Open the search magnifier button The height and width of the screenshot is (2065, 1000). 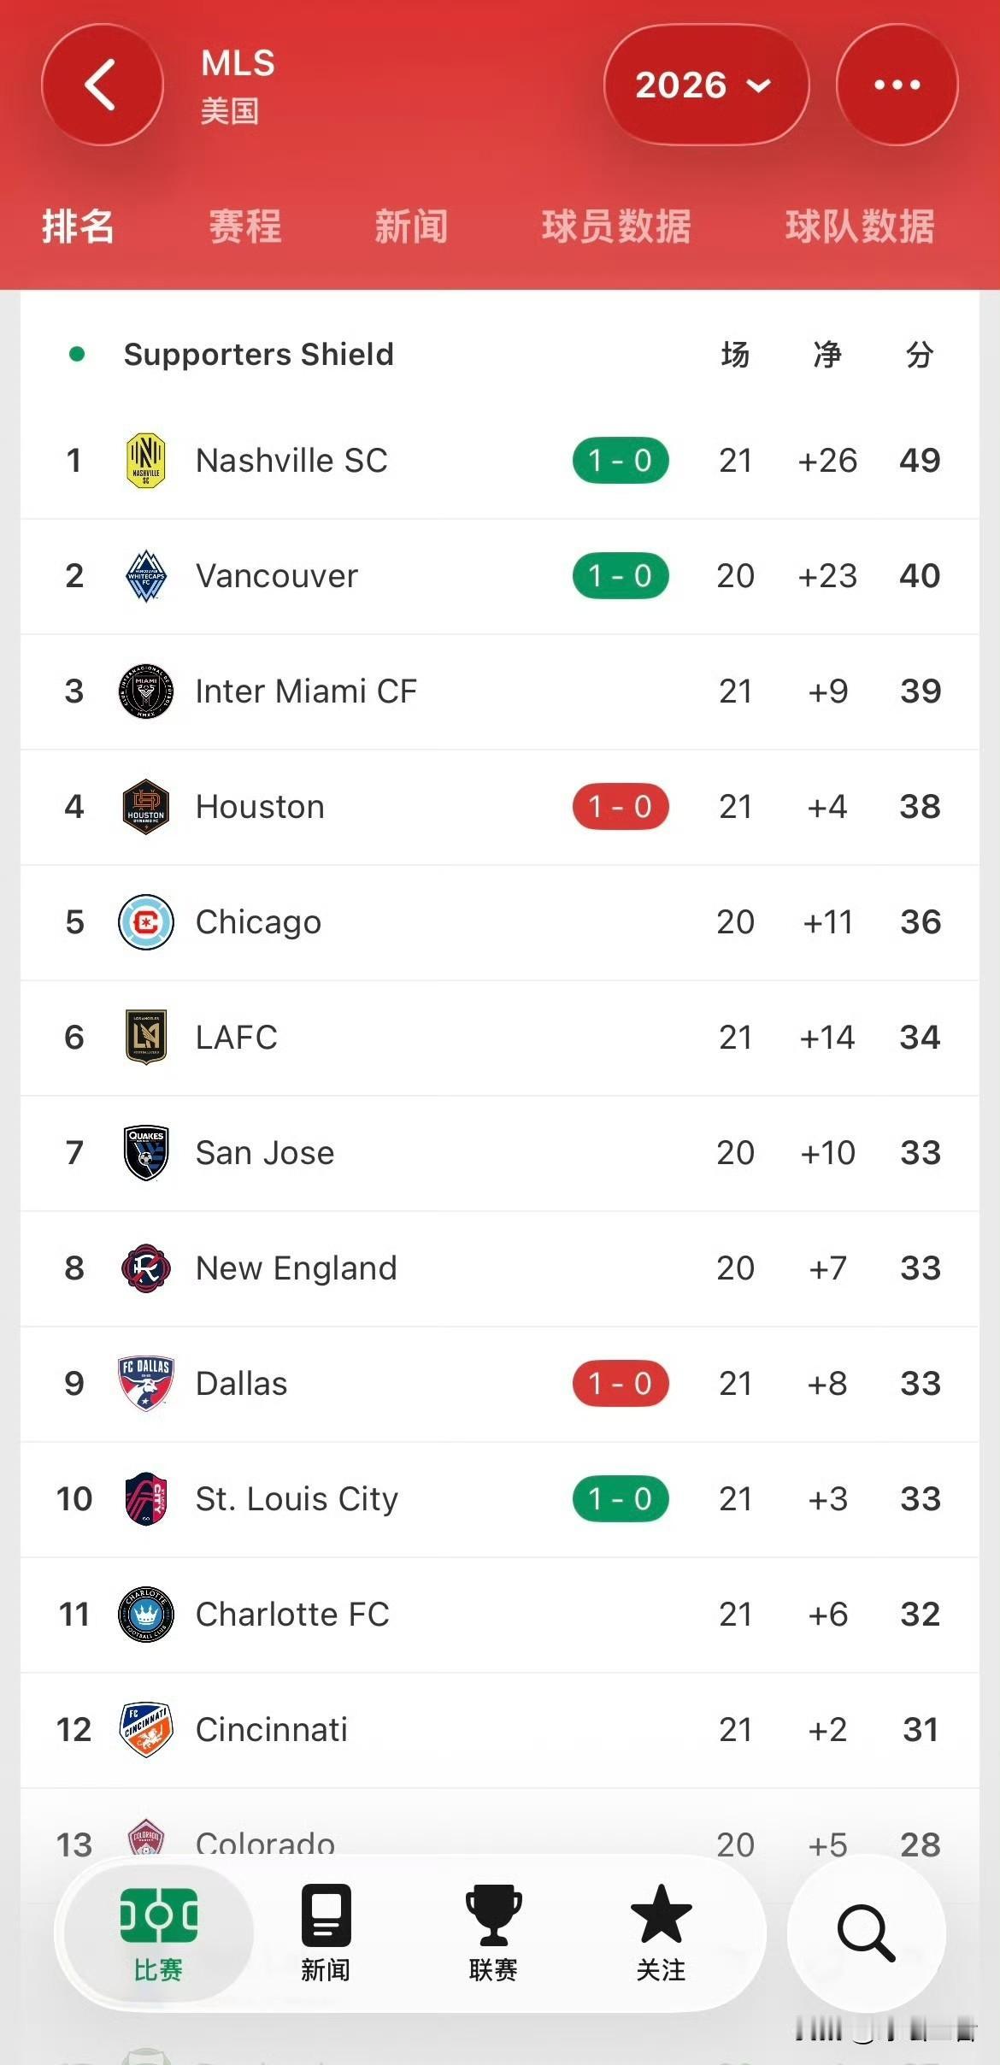[866, 1933]
